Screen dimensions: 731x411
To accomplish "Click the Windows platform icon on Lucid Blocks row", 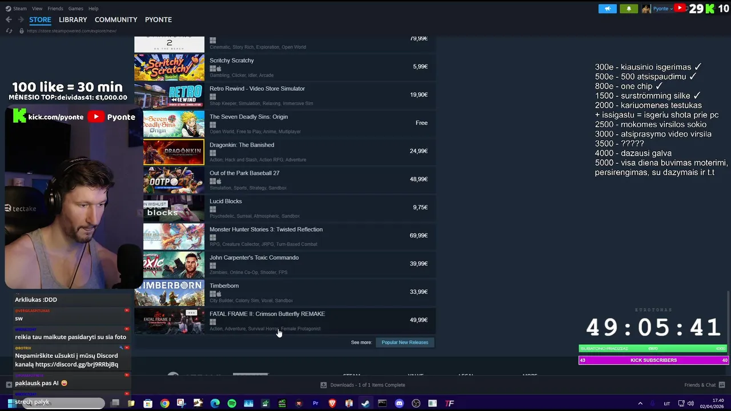I will [212, 209].
